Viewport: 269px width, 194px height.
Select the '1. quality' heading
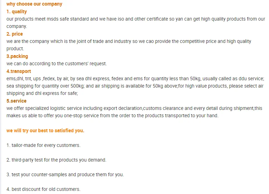click(17, 12)
